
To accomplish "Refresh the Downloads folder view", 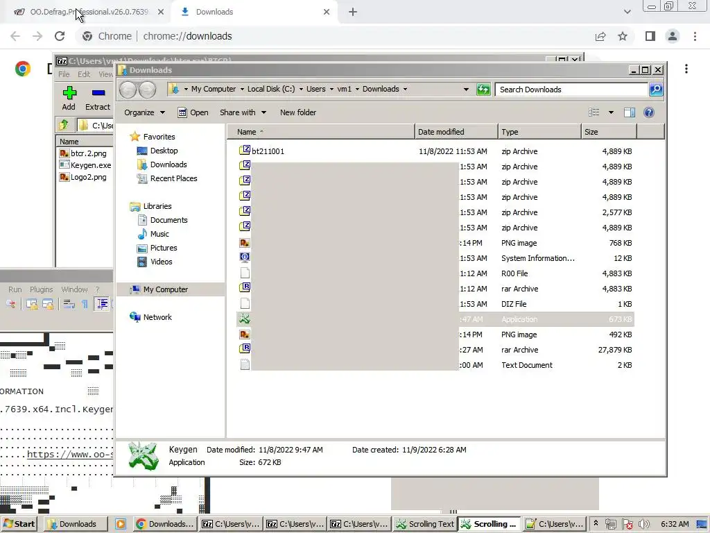I will [x=483, y=90].
